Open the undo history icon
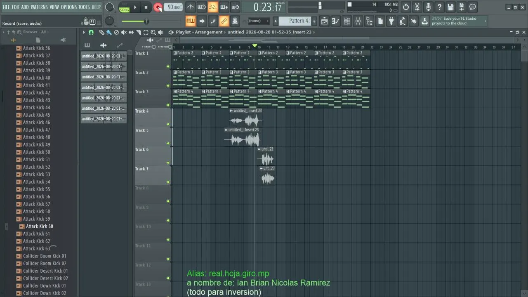 [406, 7]
